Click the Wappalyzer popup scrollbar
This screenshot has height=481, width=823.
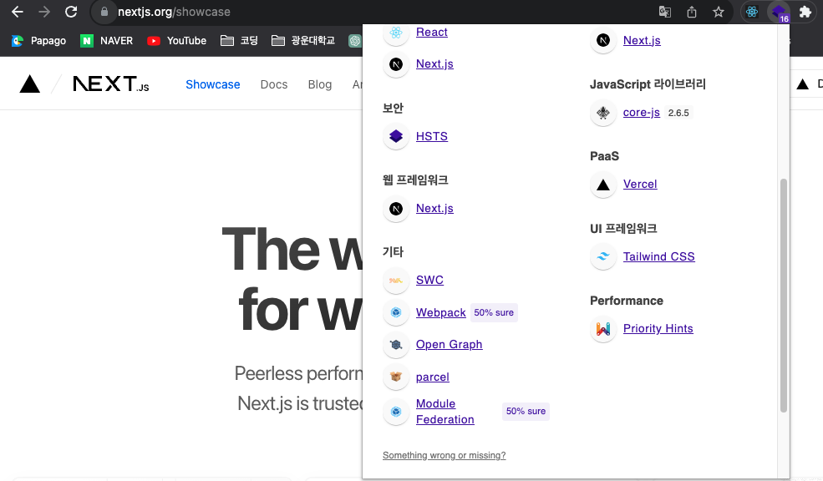(784, 296)
